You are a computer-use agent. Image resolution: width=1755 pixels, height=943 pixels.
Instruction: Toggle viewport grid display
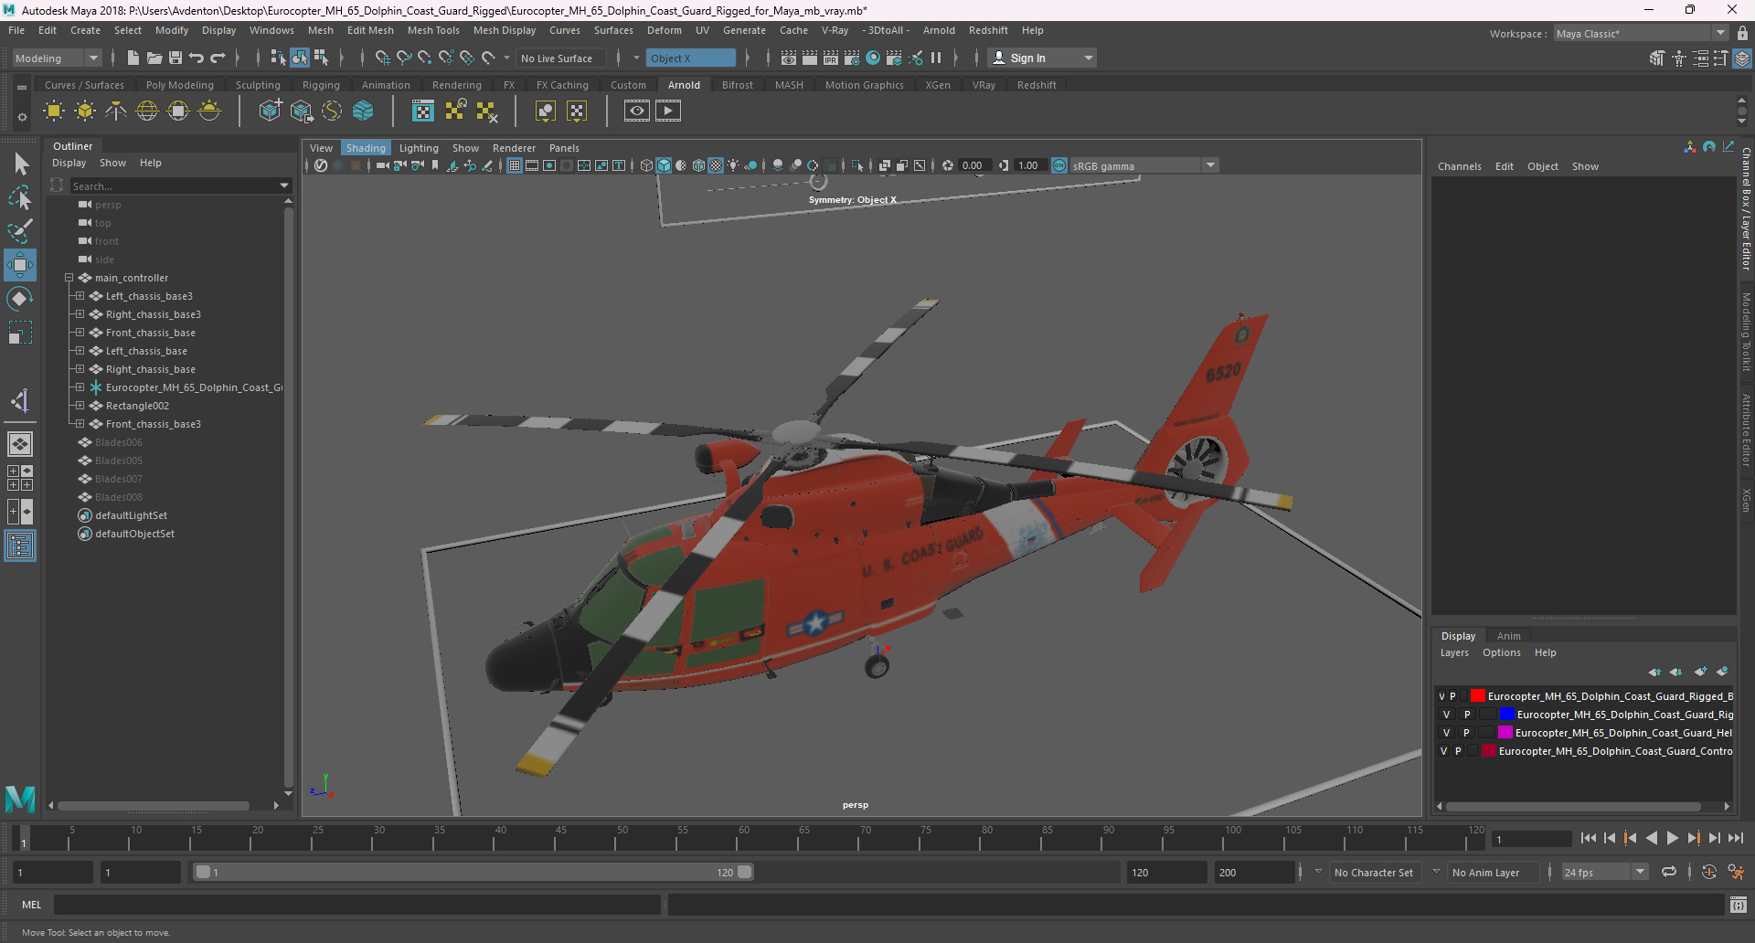[515, 165]
